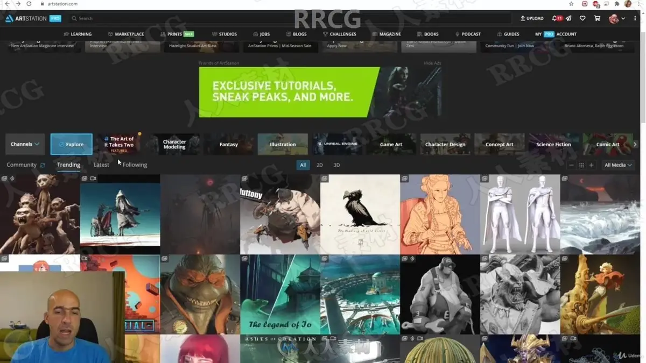Click the ArtStation logo in header

pos(33,18)
